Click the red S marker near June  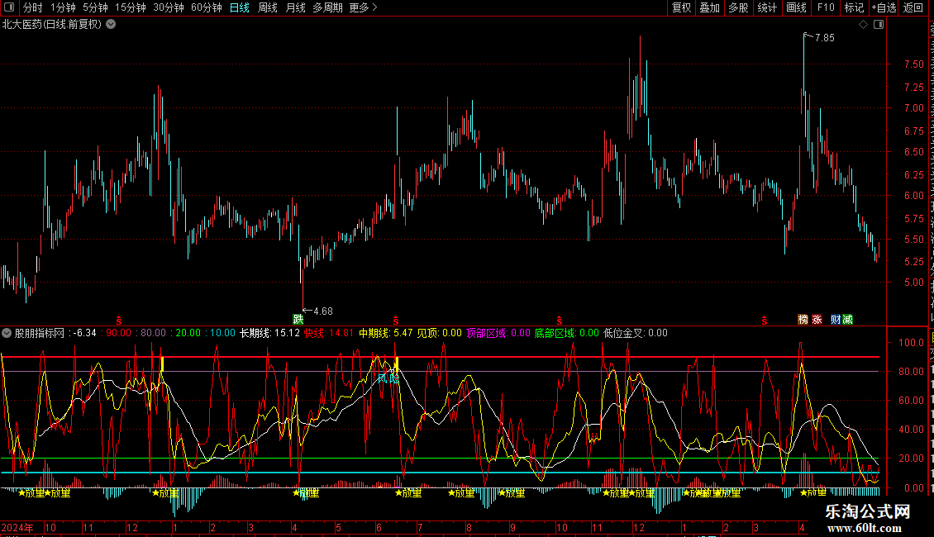[396, 321]
